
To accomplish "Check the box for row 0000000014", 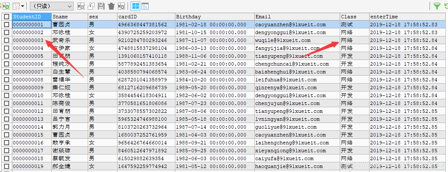I will point(7,127).
